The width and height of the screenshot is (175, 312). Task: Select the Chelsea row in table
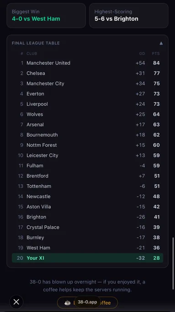87,73
